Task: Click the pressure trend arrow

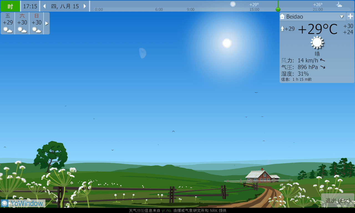Action: tap(323, 67)
